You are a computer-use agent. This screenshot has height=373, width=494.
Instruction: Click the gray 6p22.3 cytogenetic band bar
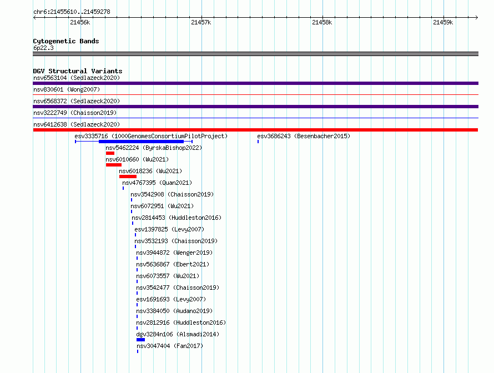255,54
